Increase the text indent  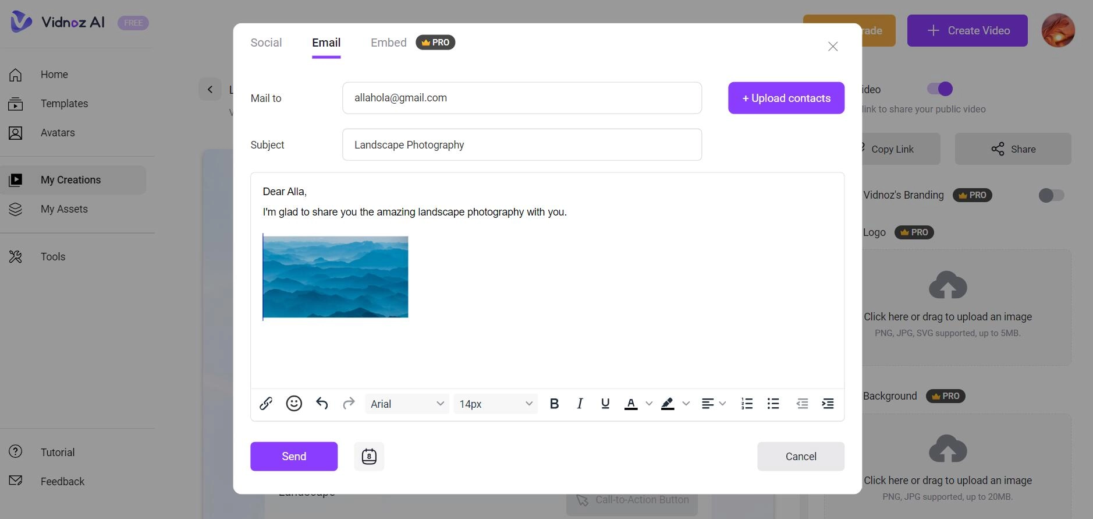coord(828,404)
